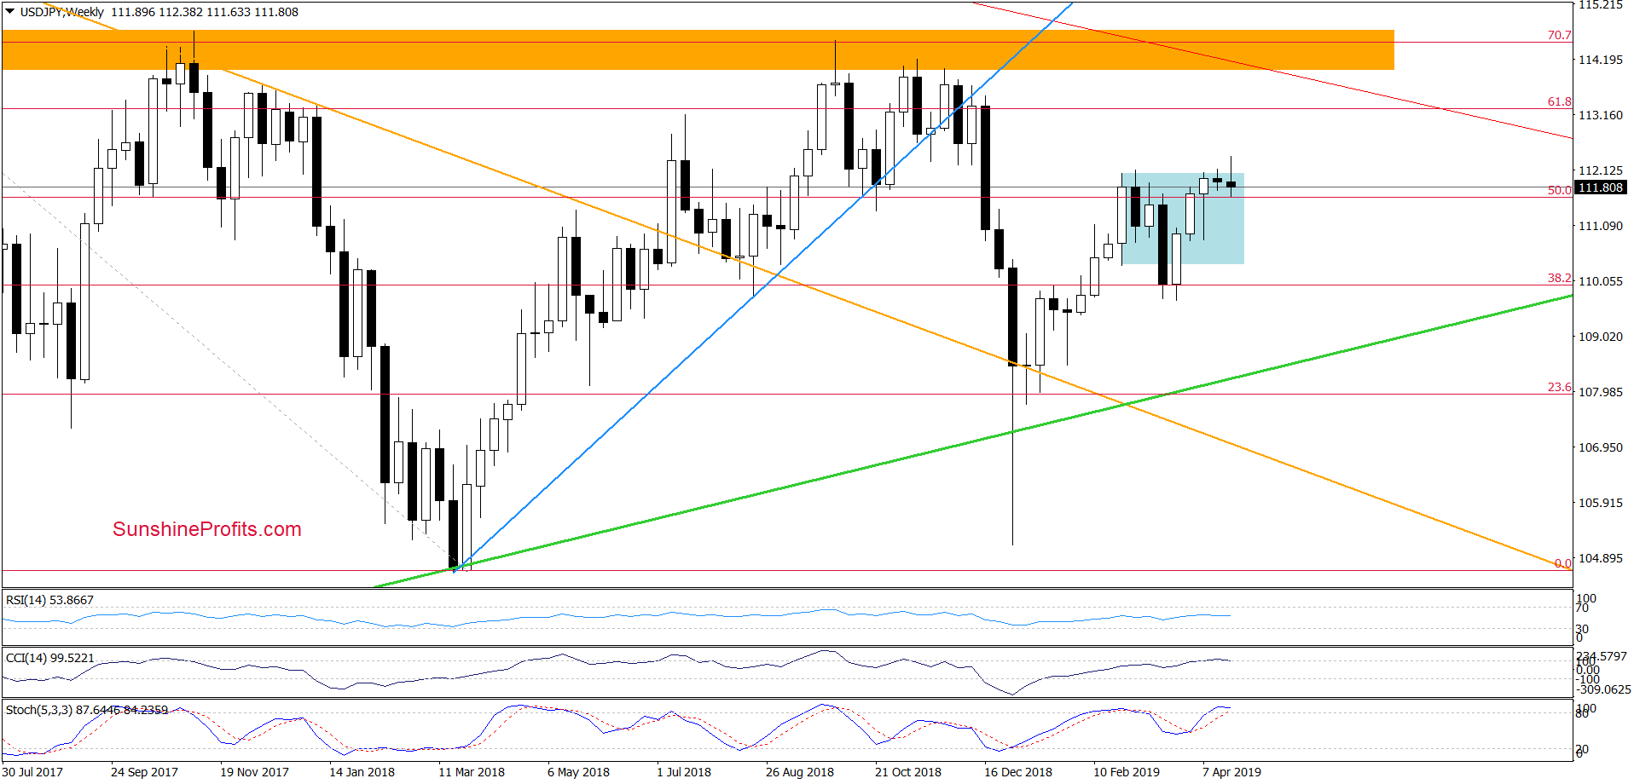
Task: Click the CCI(14) 99.5221 indicator label
Action: click(49, 658)
